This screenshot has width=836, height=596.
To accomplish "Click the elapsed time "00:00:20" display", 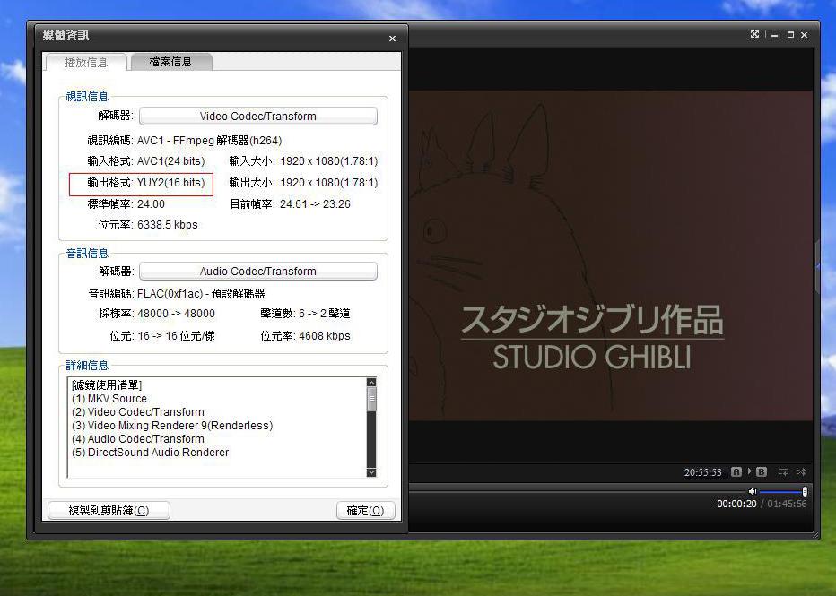I will coord(736,504).
